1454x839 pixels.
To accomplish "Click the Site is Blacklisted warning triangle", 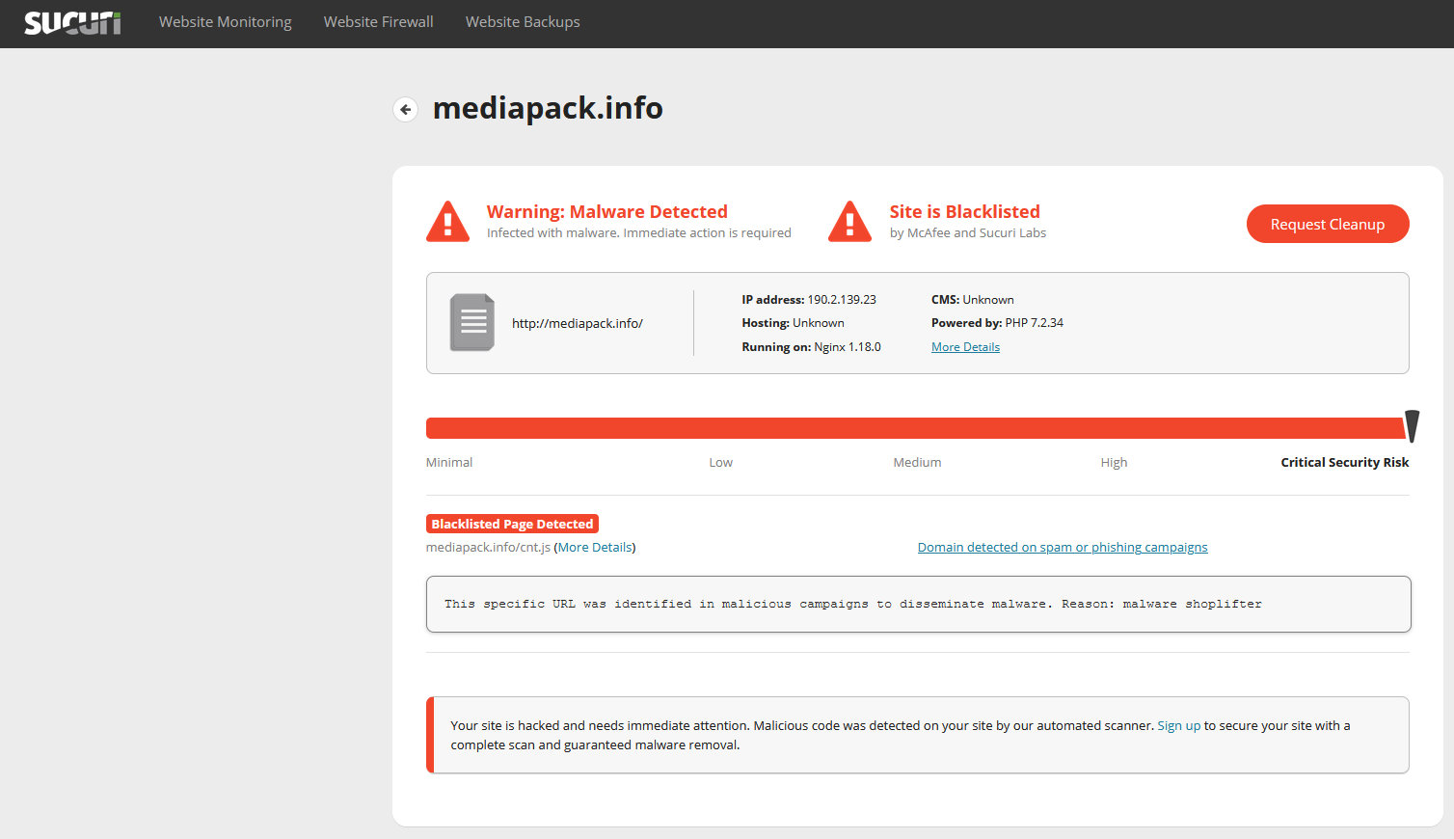I will pos(849,222).
